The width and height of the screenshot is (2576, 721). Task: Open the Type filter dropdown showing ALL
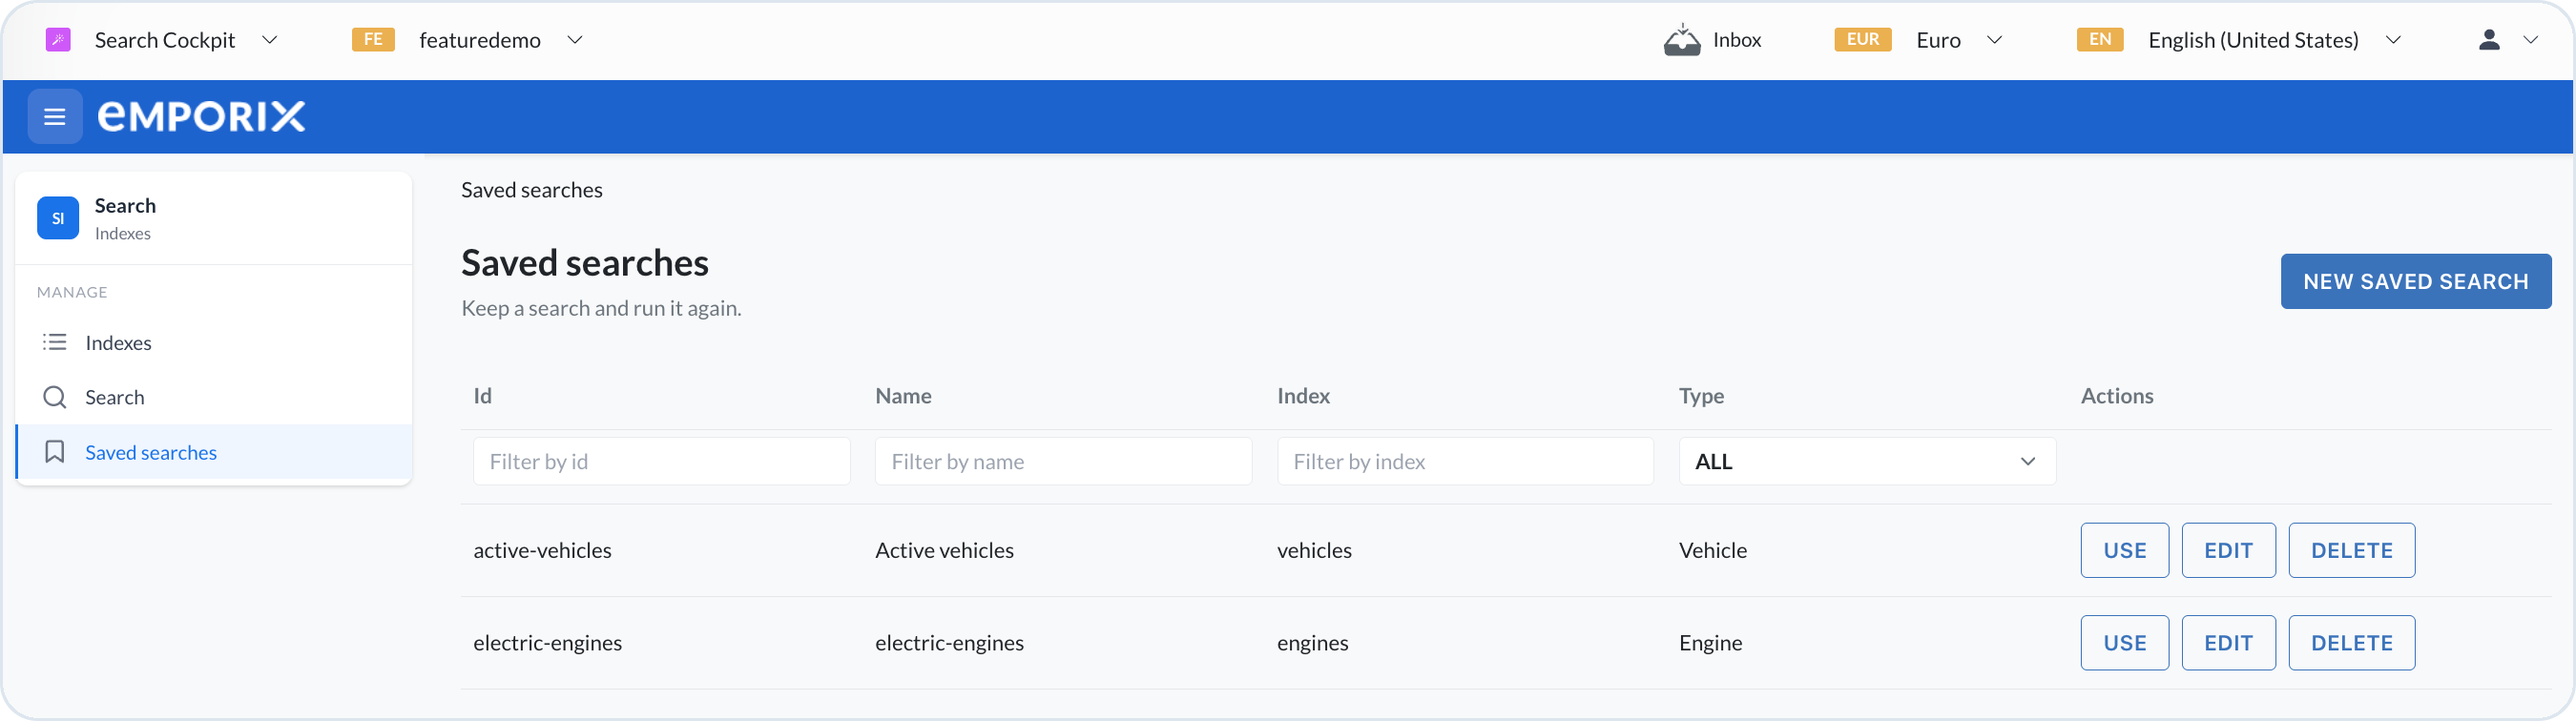pos(1867,462)
